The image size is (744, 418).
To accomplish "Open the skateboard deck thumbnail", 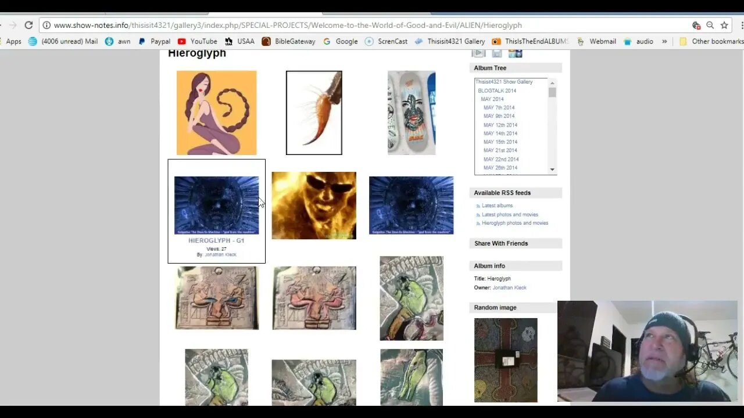I will [x=412, y=113].
